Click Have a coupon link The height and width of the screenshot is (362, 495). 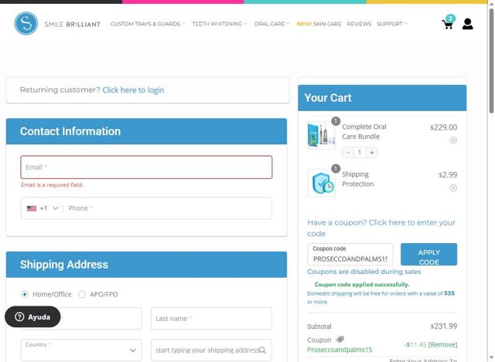point(381,228)
